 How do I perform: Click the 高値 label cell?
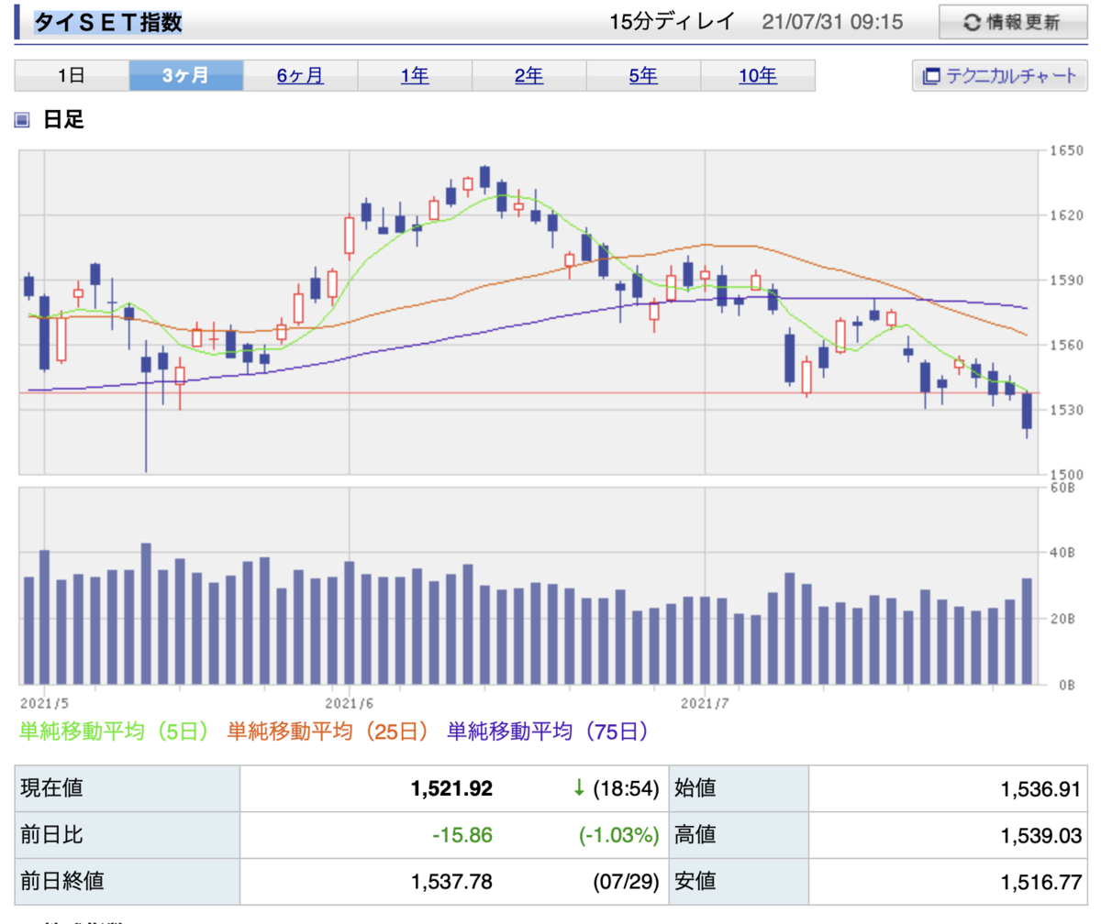click(739, 835)
